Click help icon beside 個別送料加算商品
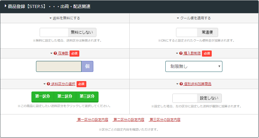Viewport: 259px width, 138px height. 181,84
